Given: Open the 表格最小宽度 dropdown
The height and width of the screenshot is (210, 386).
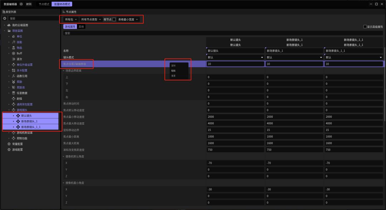Looking at the screenshot, I should click(128, 19).
